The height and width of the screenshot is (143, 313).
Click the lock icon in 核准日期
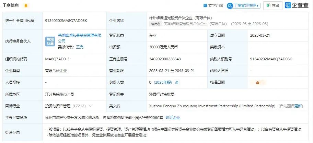tap(257, 83)
